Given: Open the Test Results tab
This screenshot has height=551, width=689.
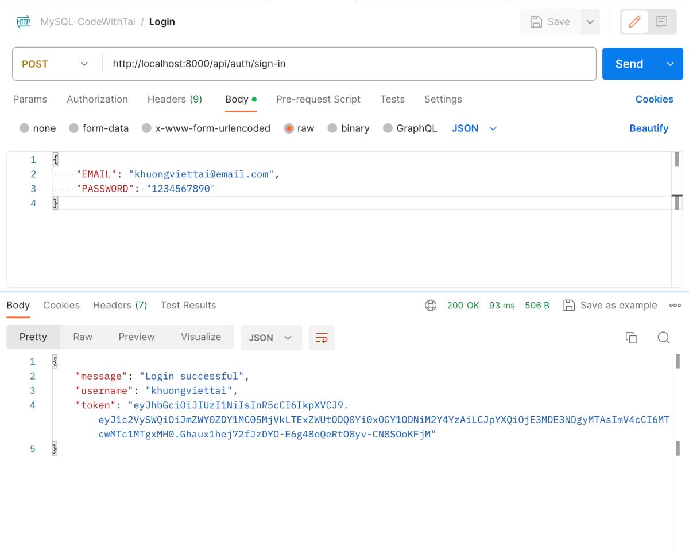Looking at the screenshot, I should [188, 305].
